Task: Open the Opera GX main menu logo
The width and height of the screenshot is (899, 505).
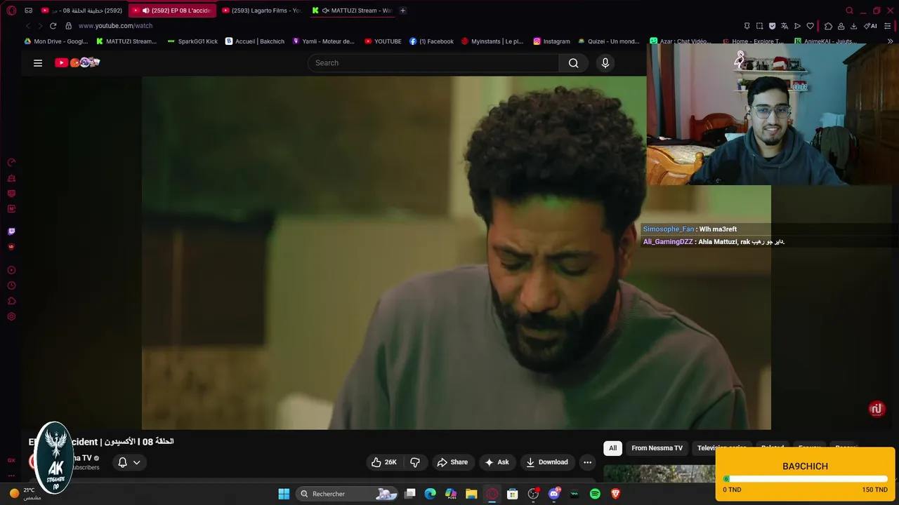Action: pyautogui.click(x=11, y=11)
